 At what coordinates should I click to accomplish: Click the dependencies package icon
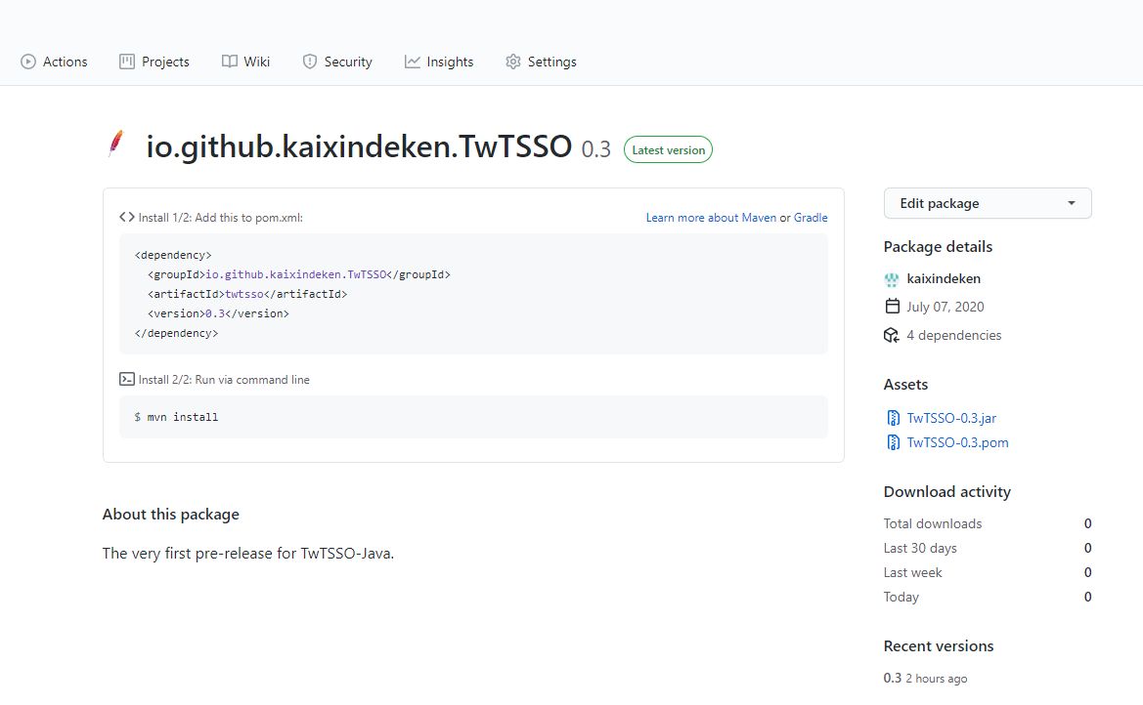pyautogui.click(x=892, y=335)
